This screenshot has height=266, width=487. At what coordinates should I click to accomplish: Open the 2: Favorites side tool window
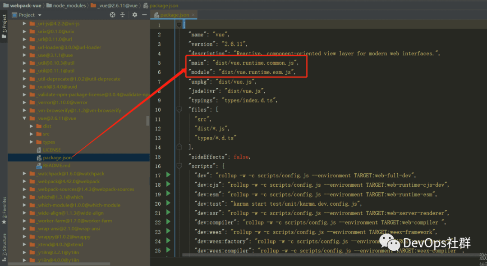coord(4,211)
